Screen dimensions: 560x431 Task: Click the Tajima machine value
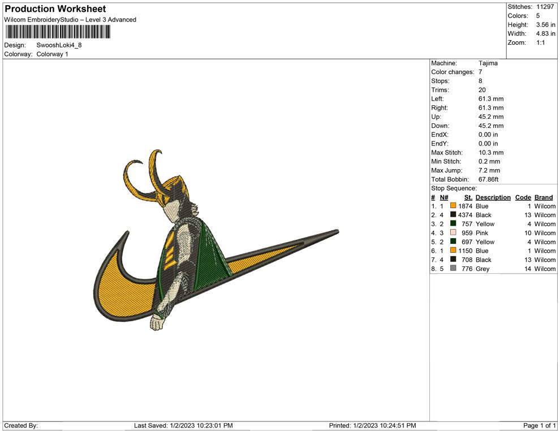click(x=488, y=63)
